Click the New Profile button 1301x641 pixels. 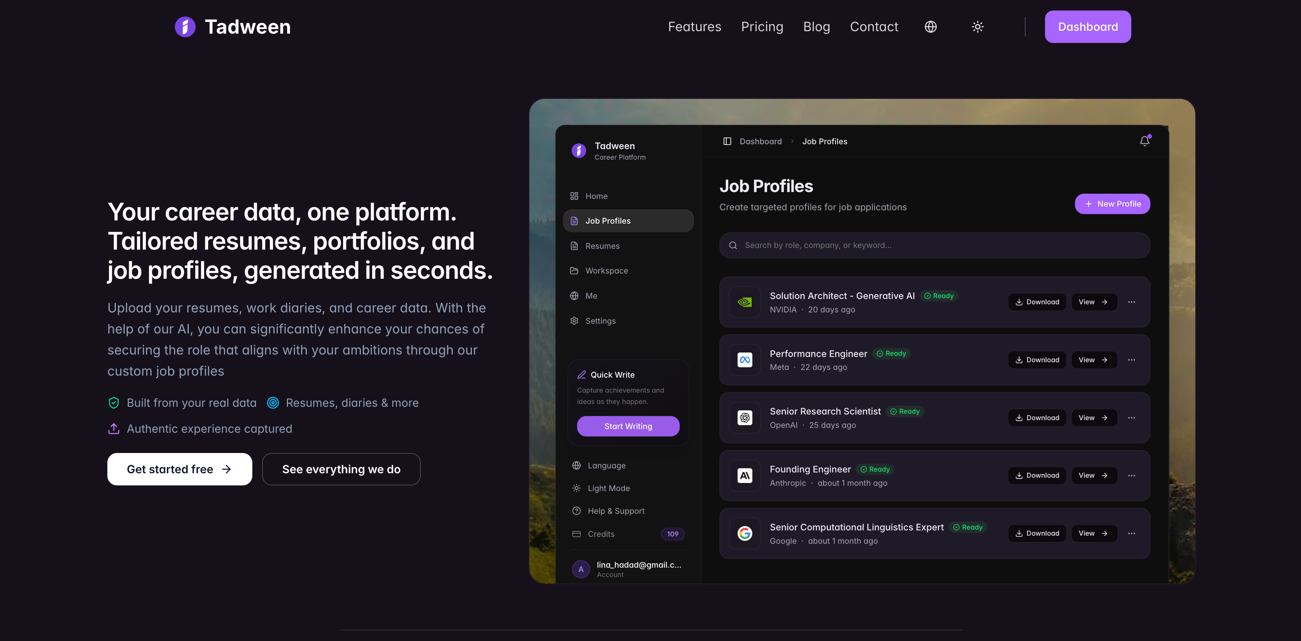coord(1112,204)
